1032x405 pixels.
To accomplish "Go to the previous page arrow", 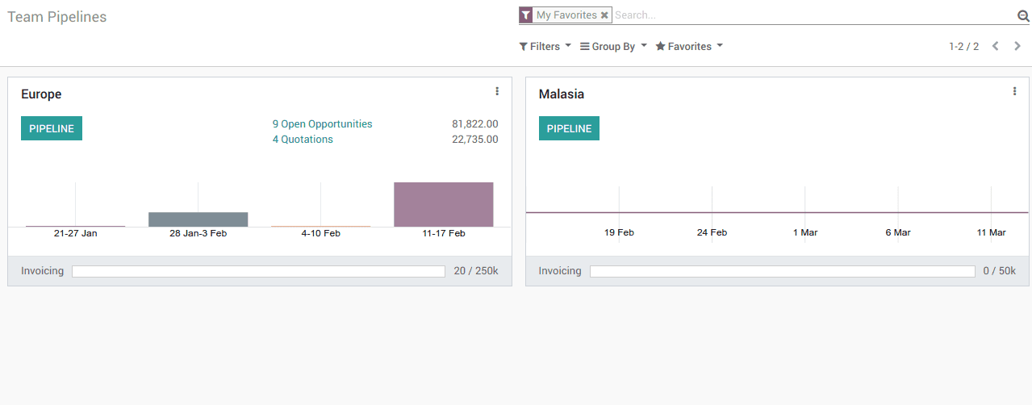I will (x=996, y=46).
